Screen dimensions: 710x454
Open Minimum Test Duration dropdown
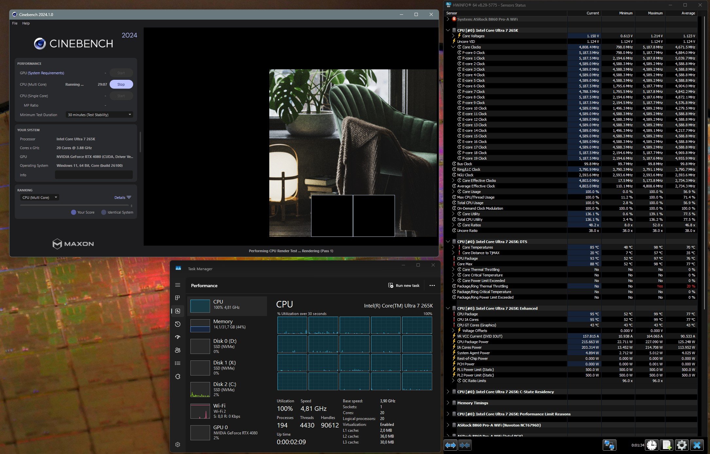tap(99, 115)
